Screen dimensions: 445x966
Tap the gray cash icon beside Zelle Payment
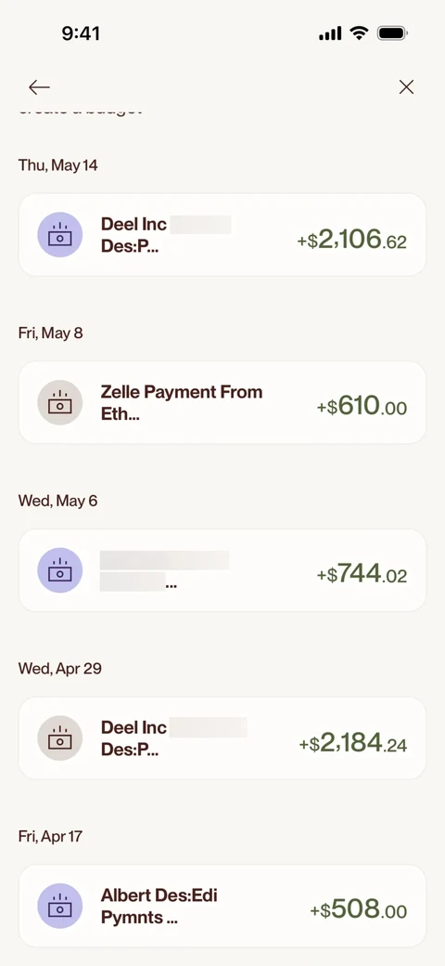[x=60, y=402]
